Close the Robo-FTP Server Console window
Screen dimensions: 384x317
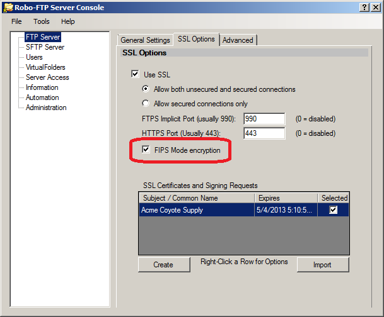click(375, 8)
